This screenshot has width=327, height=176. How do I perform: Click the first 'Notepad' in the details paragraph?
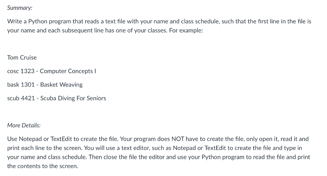tap(30, 139)
